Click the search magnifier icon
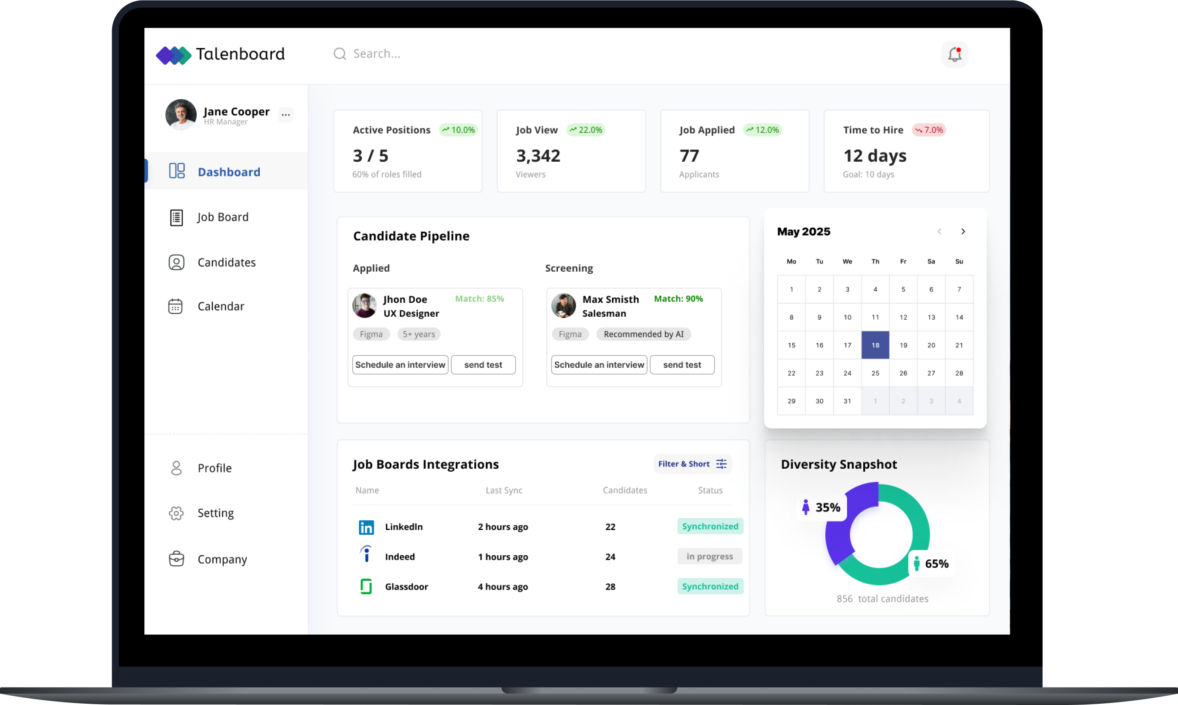This screenshot has width=1178, height=705. [x=339, y=54]
